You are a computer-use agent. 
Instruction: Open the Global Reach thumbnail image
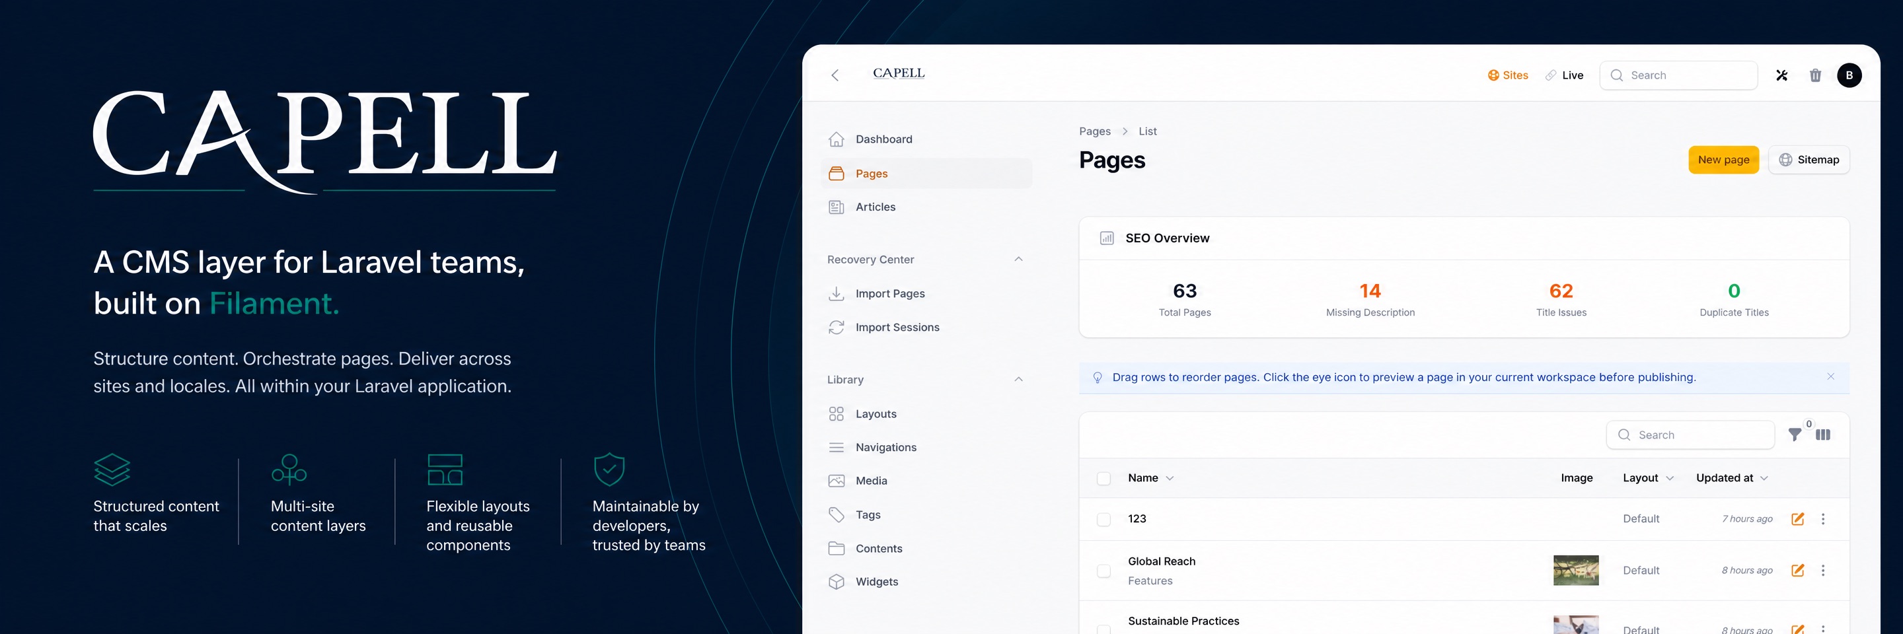(x=1576, y=571)
